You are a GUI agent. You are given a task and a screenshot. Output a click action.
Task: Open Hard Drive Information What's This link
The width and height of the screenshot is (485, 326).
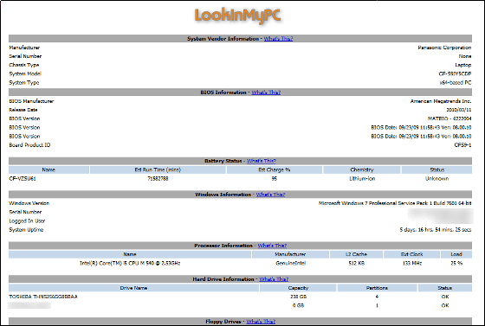pyautogui.click(x=274, y=279)
